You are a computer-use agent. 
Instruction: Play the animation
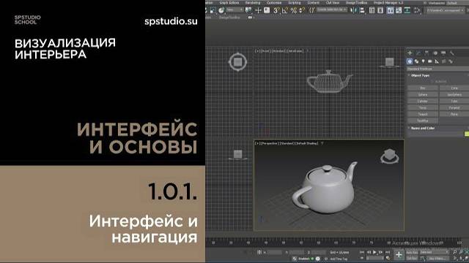coord(374,252)
